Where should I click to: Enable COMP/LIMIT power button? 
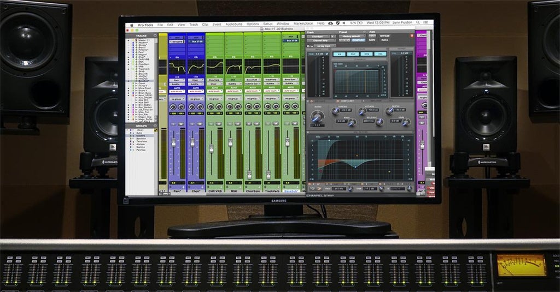pos(338,102)
